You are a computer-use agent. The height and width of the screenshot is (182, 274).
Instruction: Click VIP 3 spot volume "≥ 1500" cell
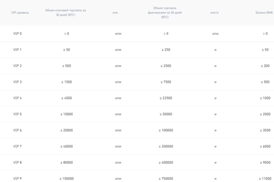pos(66,82)
